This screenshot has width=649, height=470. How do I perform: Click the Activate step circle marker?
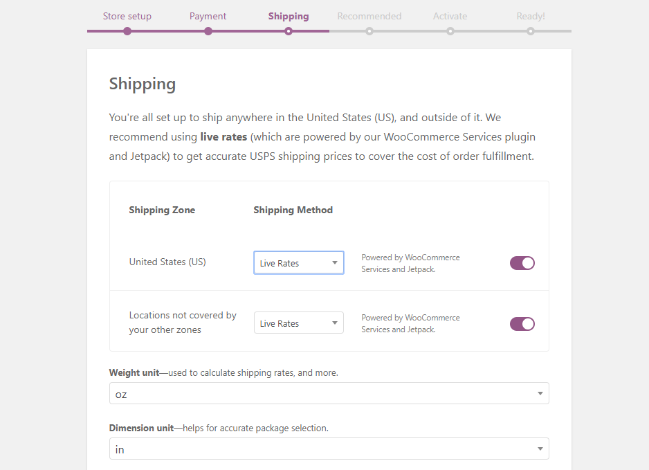[x=450, y=31]
